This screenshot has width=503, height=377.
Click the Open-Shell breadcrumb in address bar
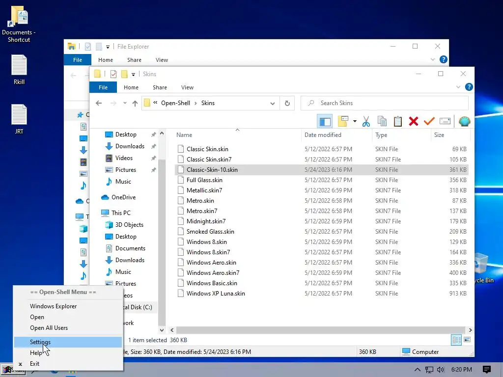[x=175, y=103]
